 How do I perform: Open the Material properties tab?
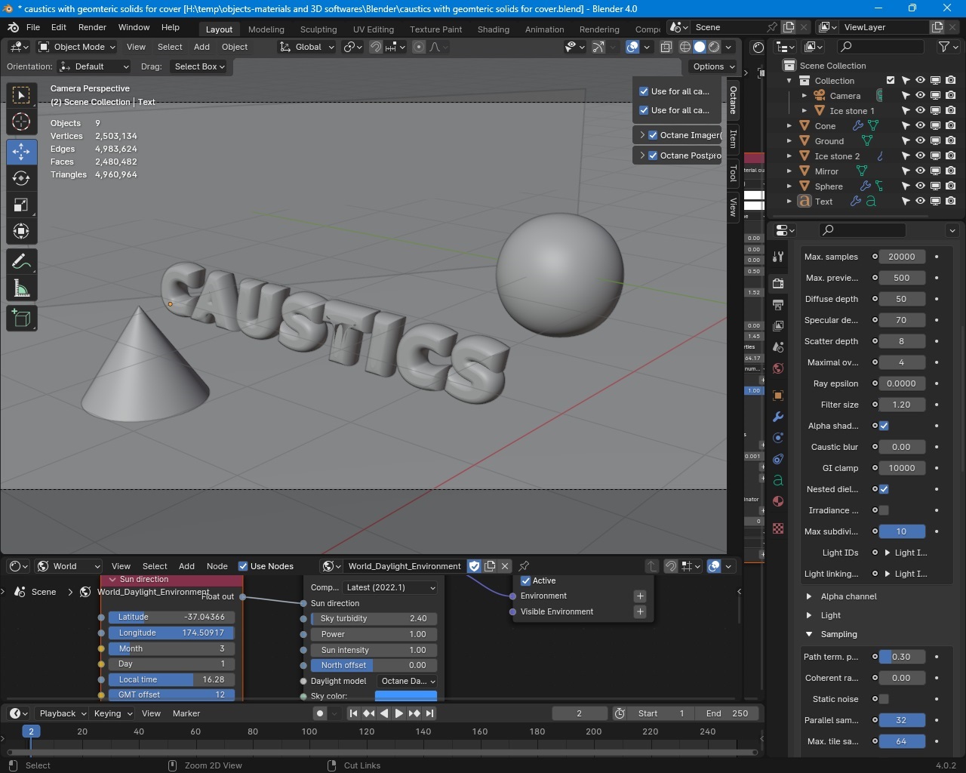pyautogui.click(x=778, y=501)
